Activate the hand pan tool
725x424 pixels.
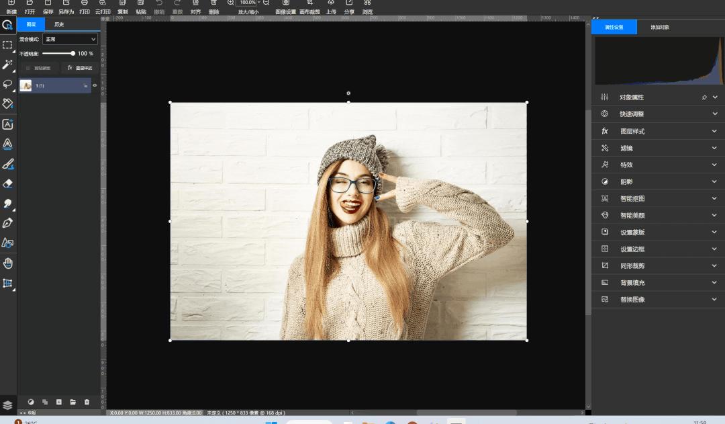tap(7, 263)
